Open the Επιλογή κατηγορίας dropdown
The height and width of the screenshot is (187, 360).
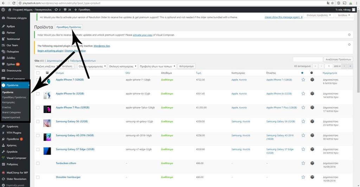click(123, 66)
